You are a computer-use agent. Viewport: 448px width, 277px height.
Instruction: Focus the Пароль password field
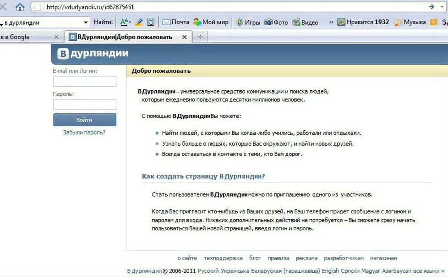coord(85,105)
